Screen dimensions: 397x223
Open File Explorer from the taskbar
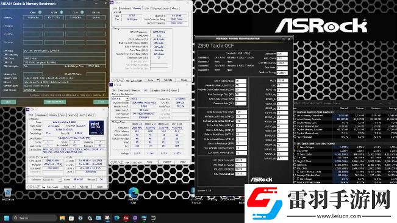coord(62,218)
